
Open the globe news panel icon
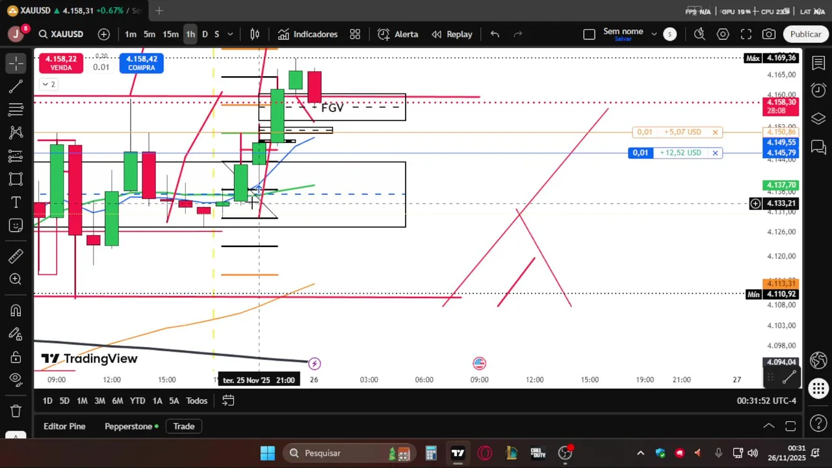coord(818,360)
